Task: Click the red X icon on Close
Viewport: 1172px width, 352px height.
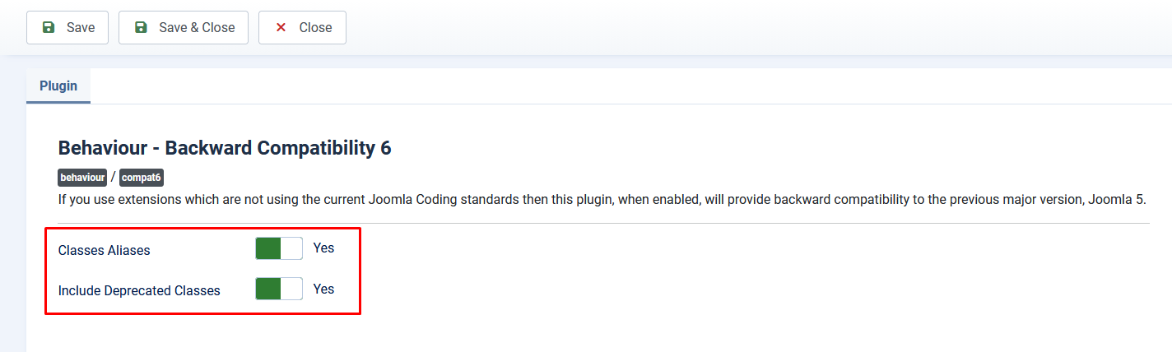Action: tap(281, 27)
